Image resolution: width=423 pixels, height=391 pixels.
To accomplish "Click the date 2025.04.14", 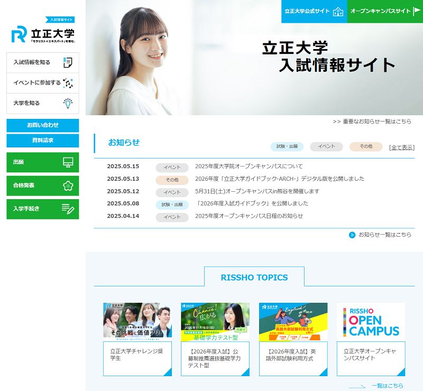I will [x=123, y=216].
